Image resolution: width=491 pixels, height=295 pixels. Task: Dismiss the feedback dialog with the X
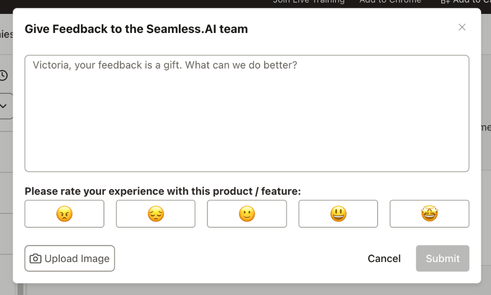[x=462, y=27]
